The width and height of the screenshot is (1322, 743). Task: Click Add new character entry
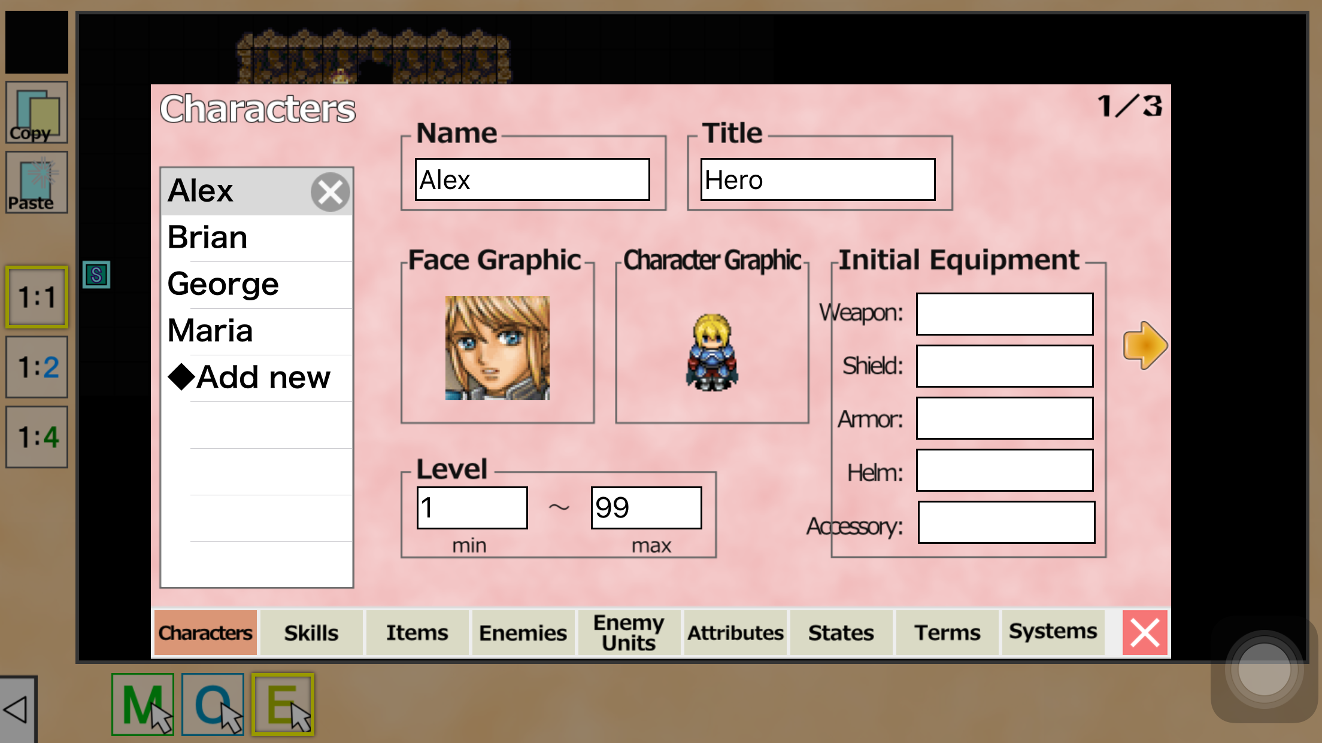(x=257, y=377)
